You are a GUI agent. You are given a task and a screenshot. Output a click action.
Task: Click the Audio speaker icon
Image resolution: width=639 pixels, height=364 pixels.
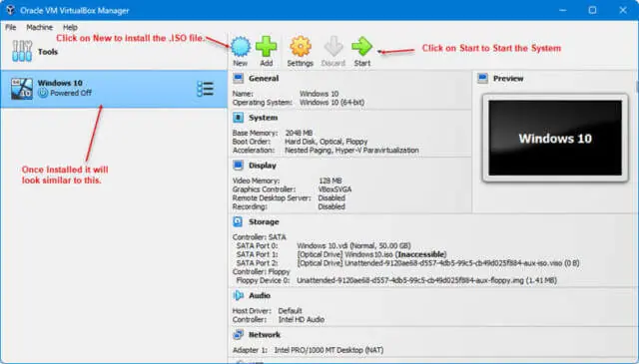(238, 295)
